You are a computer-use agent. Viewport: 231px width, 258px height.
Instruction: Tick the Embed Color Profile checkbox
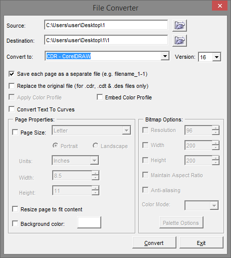click(100, 97)
